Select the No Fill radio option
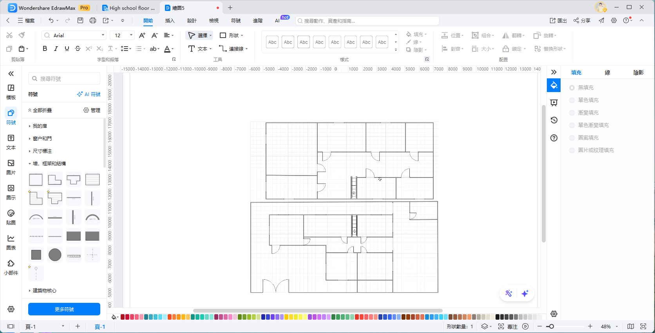 pyautogui.click(x=572, y=88)
